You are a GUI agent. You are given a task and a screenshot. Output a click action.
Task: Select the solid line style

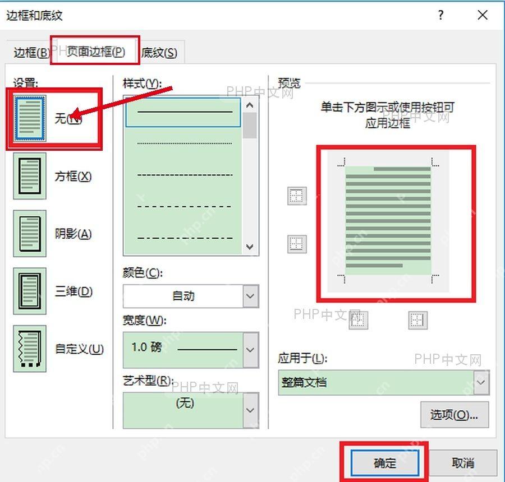[183, 112]
